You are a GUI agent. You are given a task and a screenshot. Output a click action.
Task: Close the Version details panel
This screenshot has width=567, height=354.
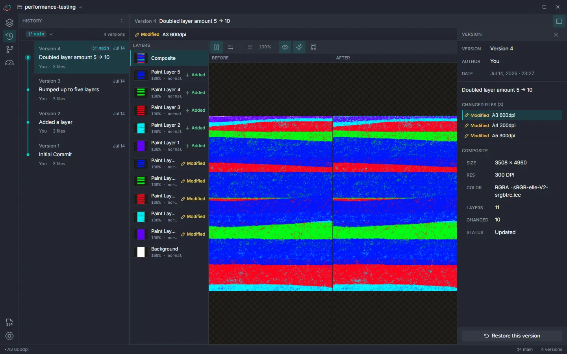point(556,35)
